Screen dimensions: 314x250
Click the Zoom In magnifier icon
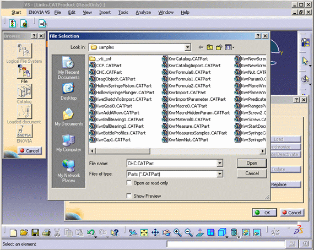pyautogui.click(x=177, y=232)
